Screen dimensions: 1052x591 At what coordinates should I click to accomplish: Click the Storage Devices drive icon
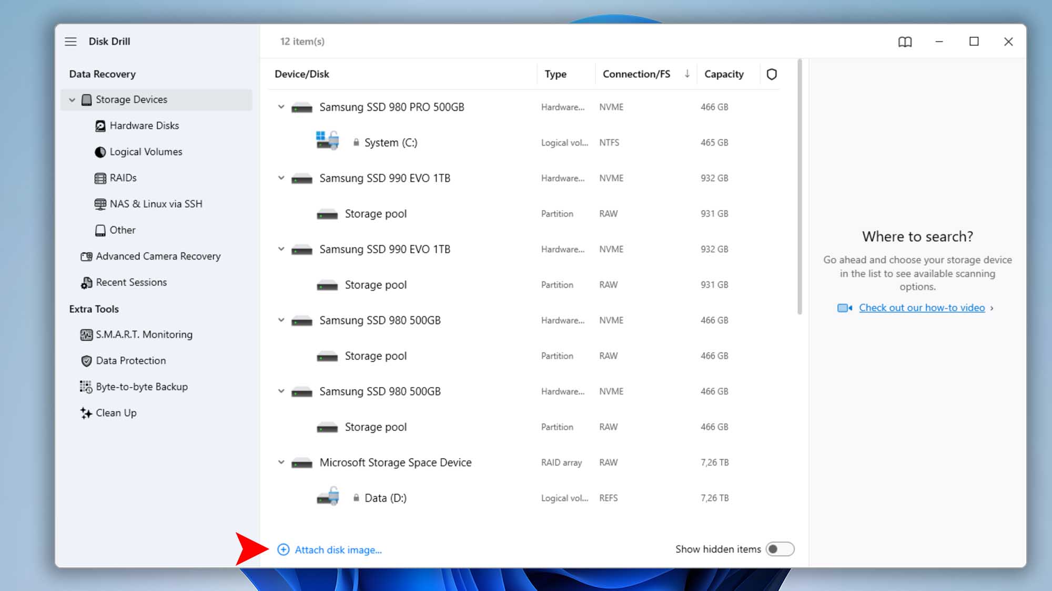tap(87, 100)
